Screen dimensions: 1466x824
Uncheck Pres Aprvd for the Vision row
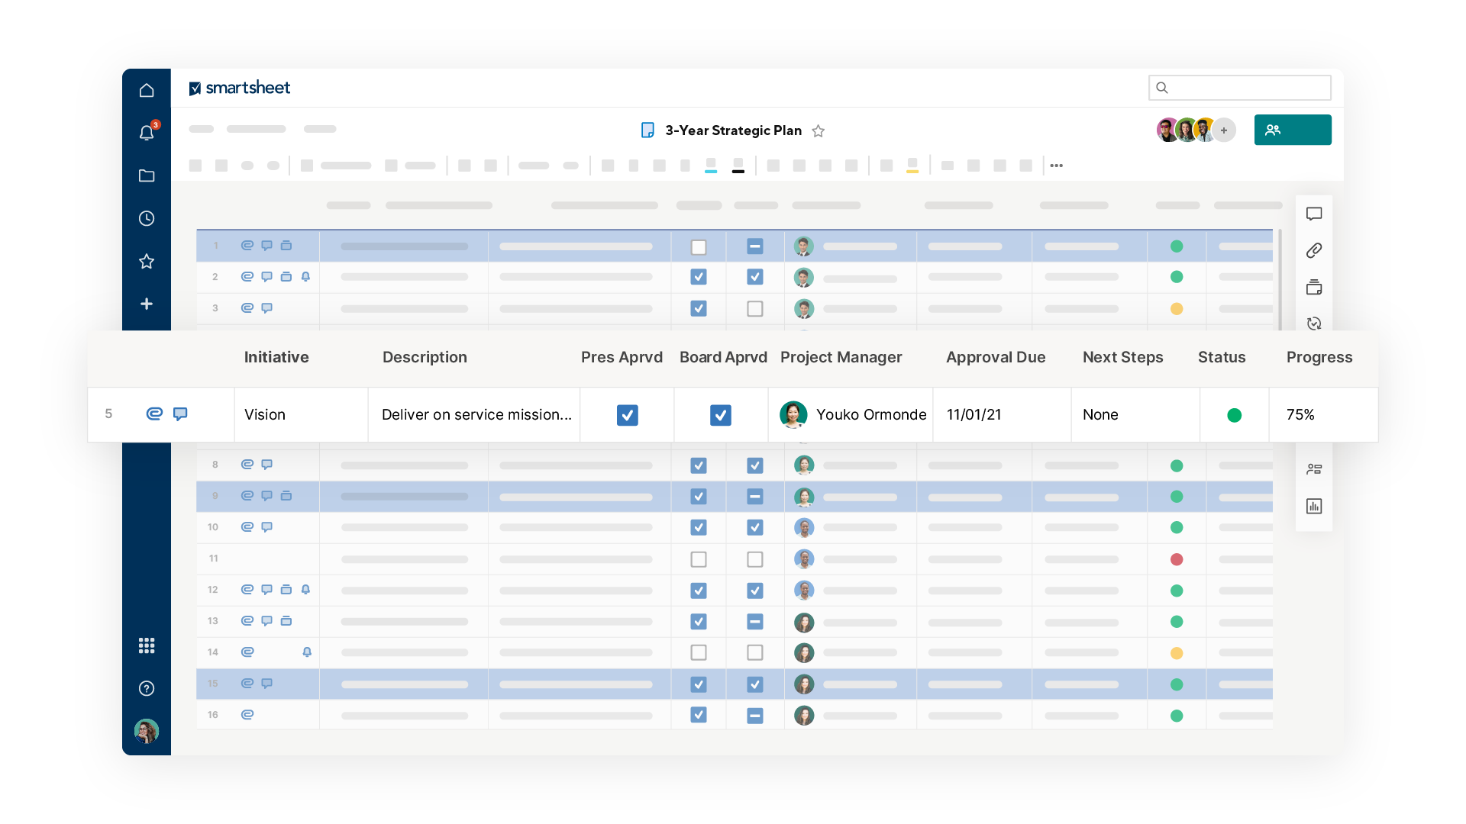coord(627,414)
